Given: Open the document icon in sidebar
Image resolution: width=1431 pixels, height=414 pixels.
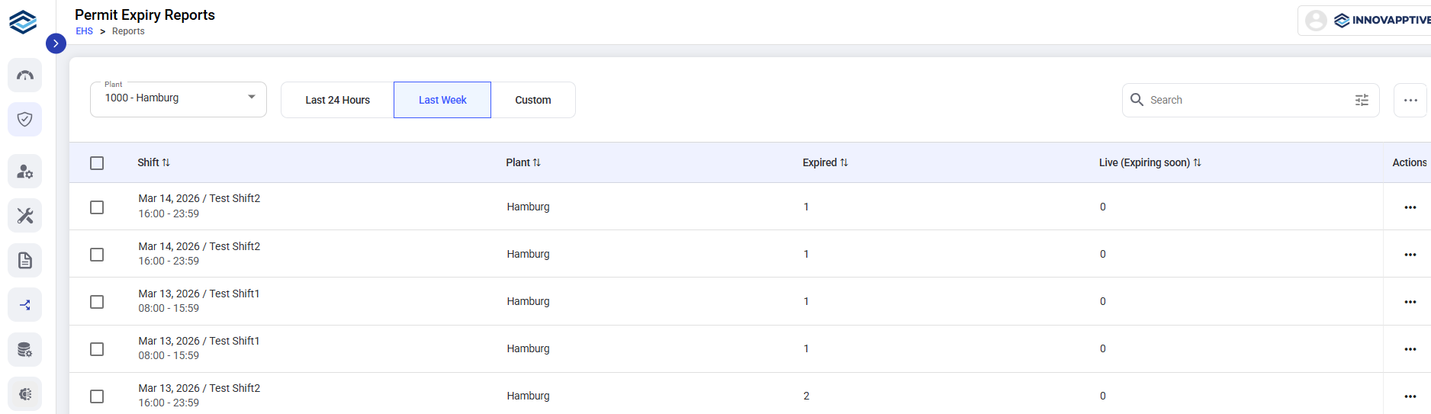Looking at the screenshot, I should [25, 261].
